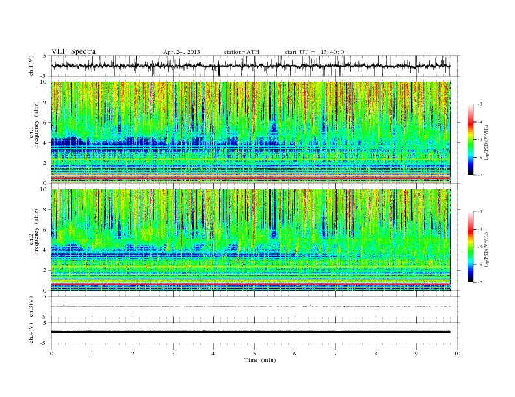The height and width of the screenshot is (397, 515).
Task: Click the "6" frequency tick of ch.2 spectrogram
Action: [x=46, y=230]
